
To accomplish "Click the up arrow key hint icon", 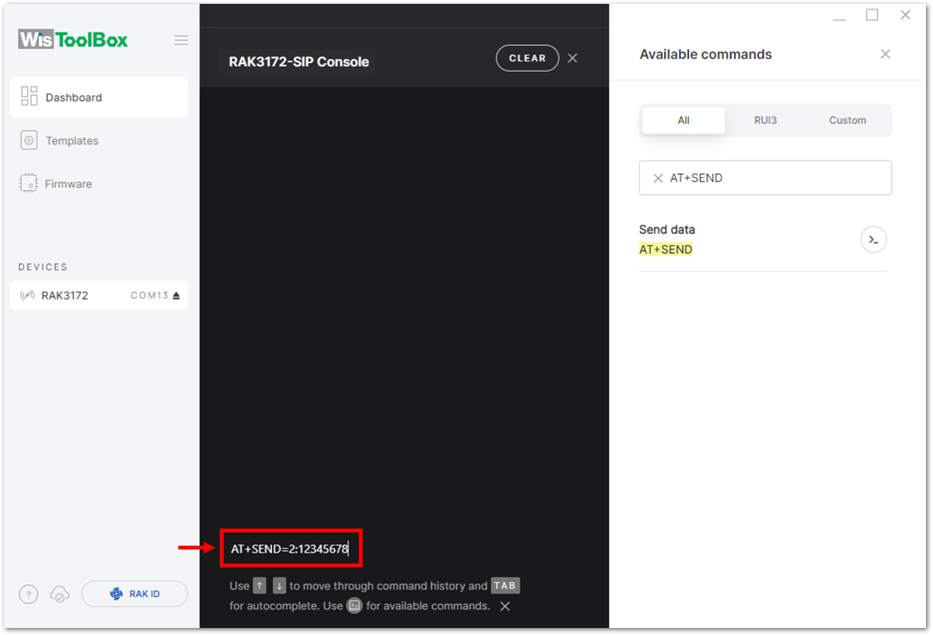I will pos(260,586).
